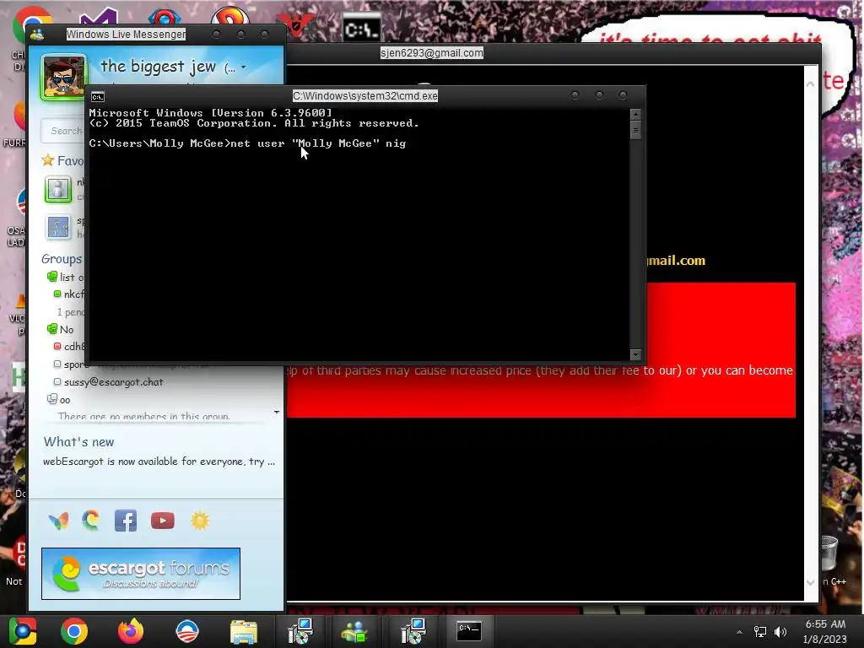Click the sjen6293 window scroll up arrow
This screenshot has height=648, width=864.
coord(811,84)
